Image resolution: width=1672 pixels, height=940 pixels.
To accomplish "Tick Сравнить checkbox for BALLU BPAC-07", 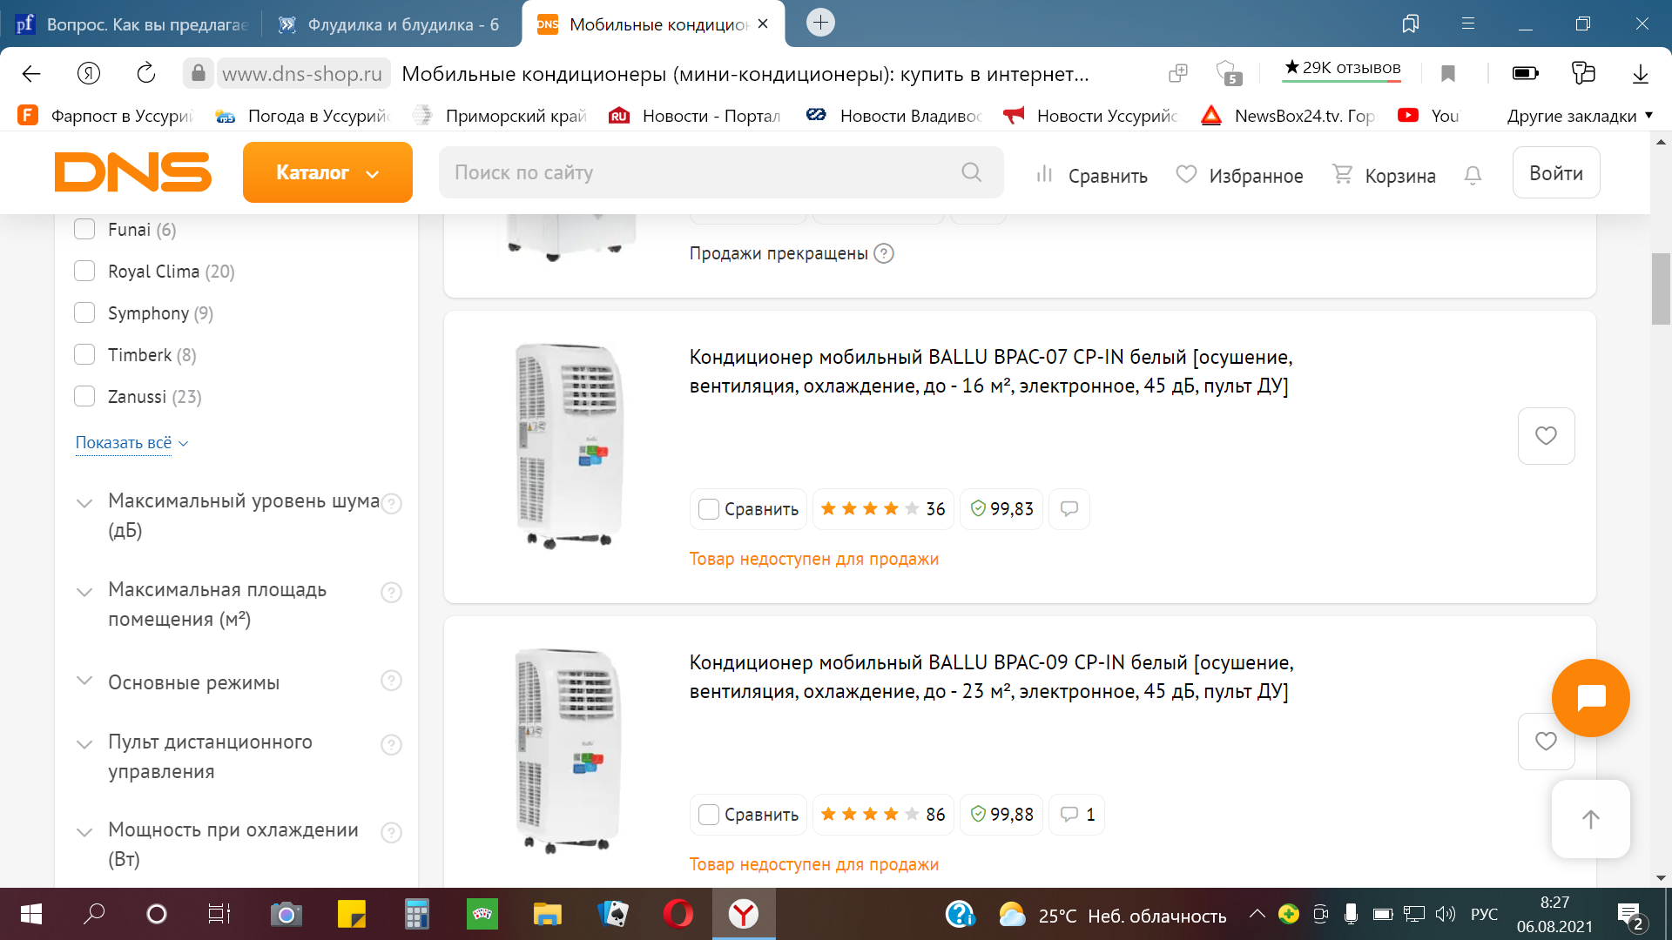I will point(709,509).
